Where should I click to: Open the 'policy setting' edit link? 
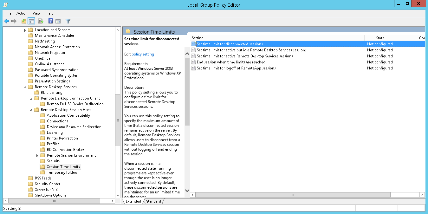(143, 54)
